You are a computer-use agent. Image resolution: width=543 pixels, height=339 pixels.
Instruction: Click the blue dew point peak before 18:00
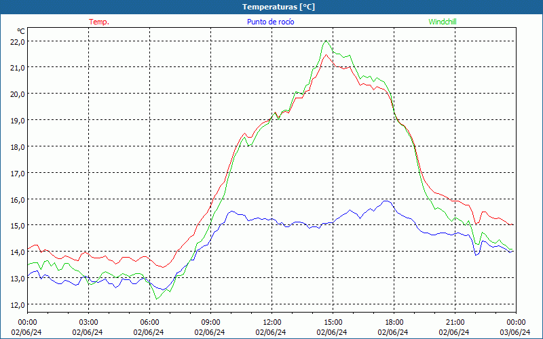(386, 201)
